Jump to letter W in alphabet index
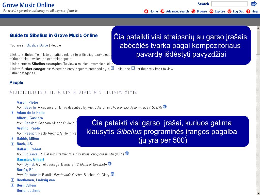The image size is (260, 195). coord(121,92)
